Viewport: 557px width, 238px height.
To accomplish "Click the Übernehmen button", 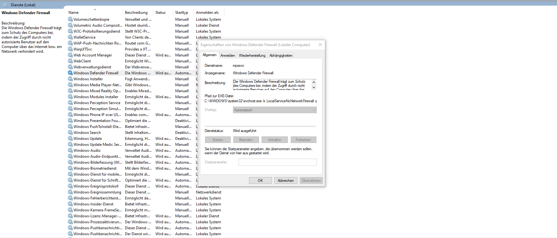I will tap(311, 181).
